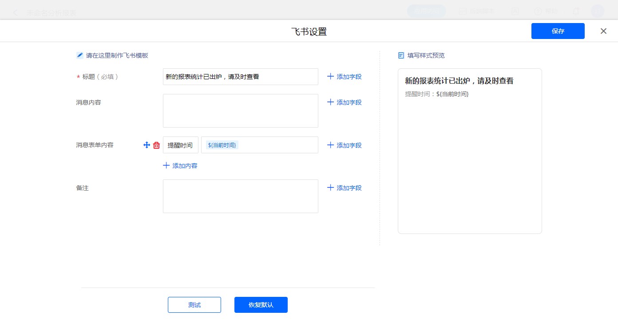Image resolution: width=618 pixels, height=323 pixels.
Task: Add field (添加字段) to the 标题 row
Action: [345, 77]
